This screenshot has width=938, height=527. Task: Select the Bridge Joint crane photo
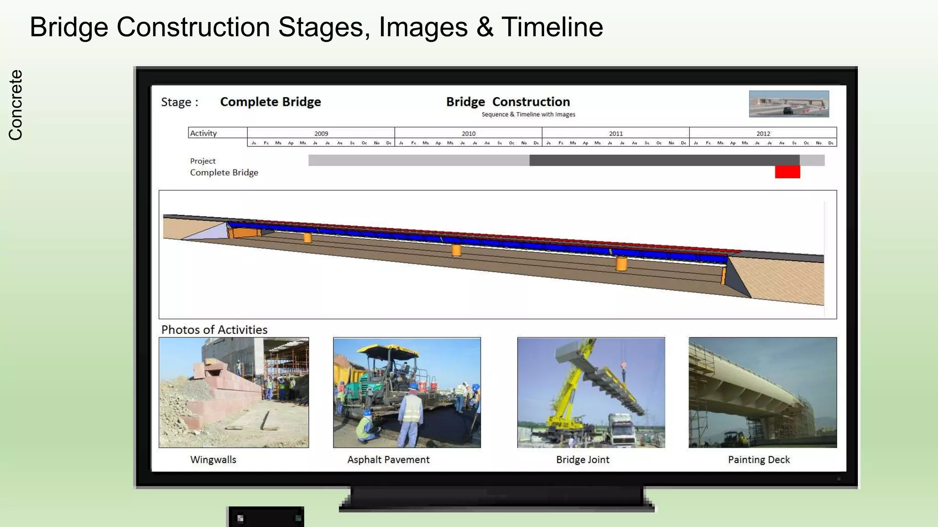coord(591,393)
